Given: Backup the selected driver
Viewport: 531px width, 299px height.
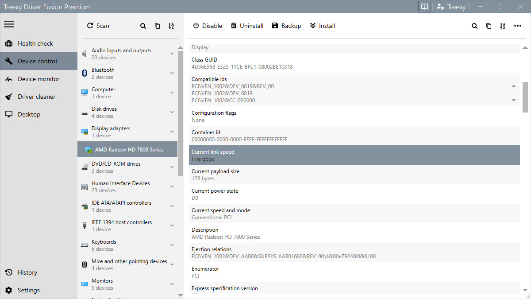Looking at the screenshot, I should (x=286, y=26).
